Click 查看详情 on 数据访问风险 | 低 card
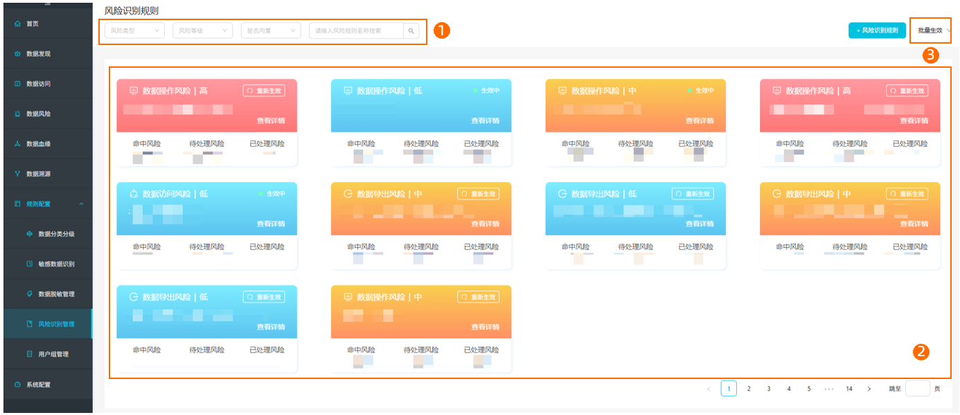The width and height of the screenshot is (960, 415). pyautogui.click(x=271, y=223)
